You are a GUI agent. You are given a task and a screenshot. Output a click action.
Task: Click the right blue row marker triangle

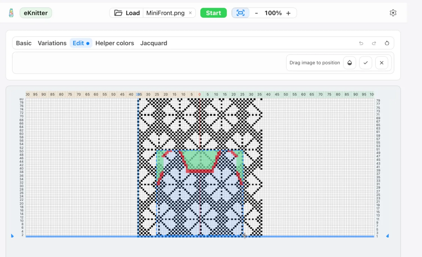[387, 236]
